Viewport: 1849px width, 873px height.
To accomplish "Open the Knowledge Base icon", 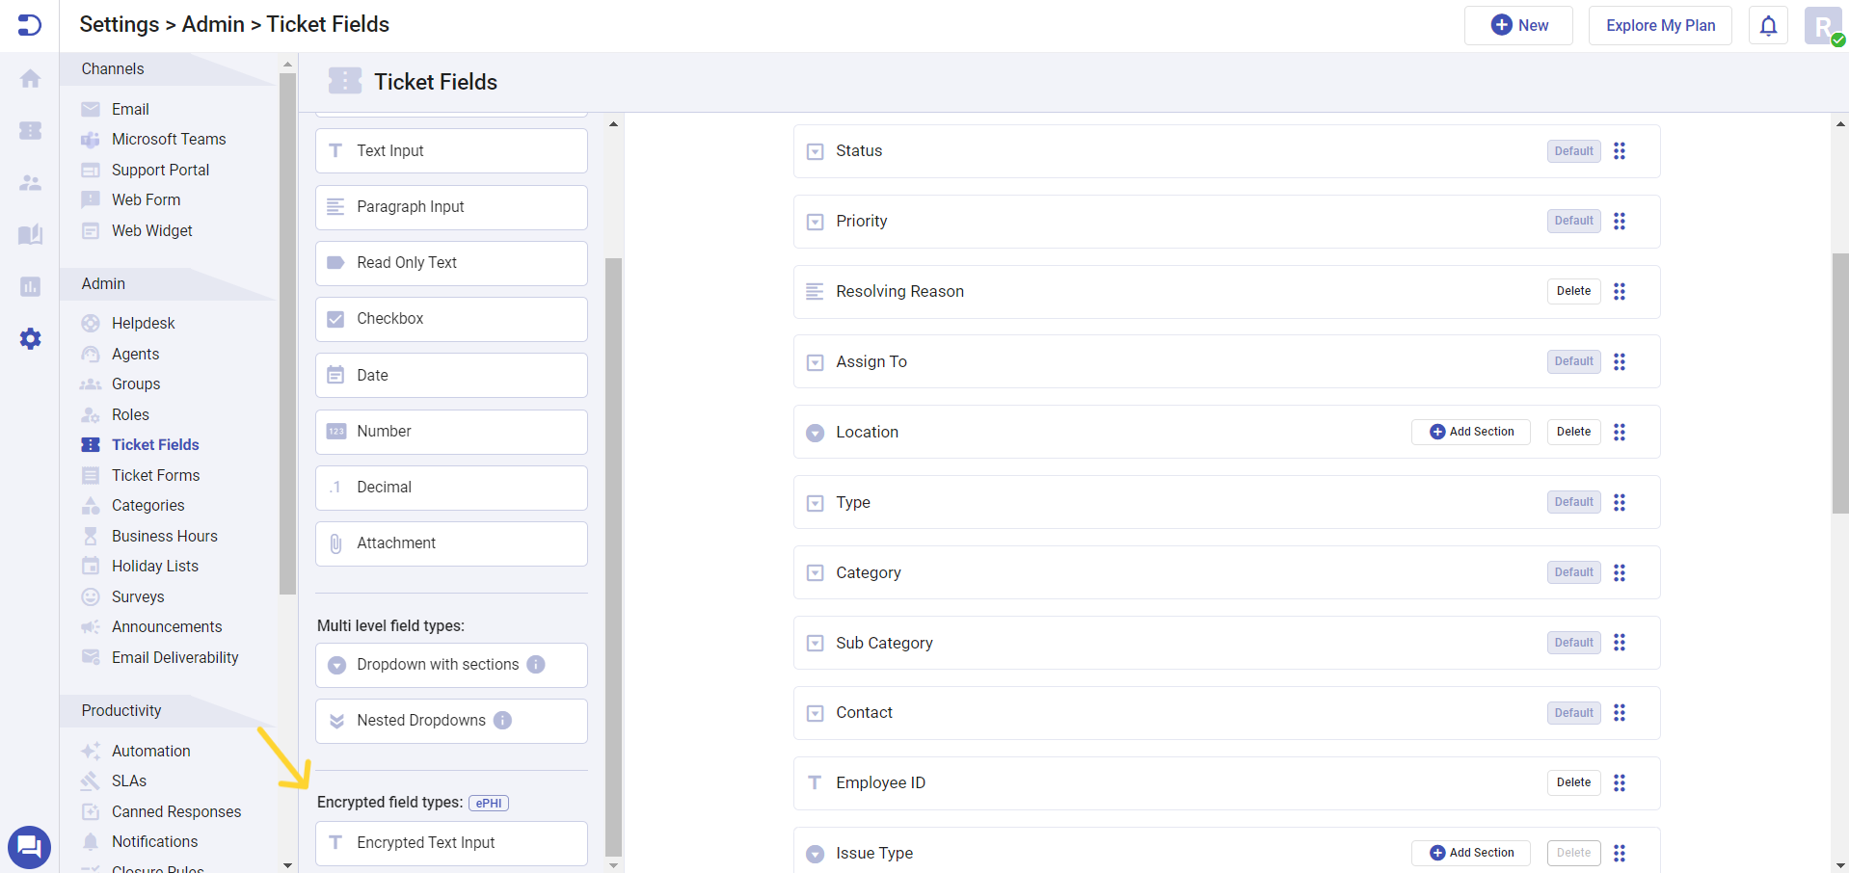I will [30, 234].
